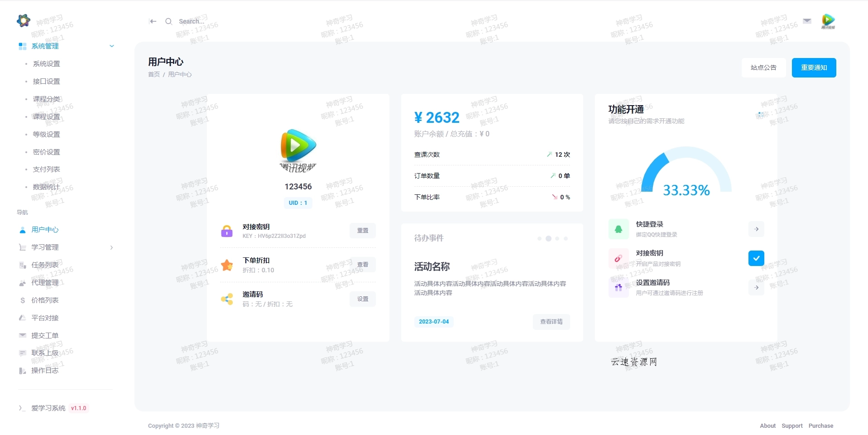Disable the 对接密钥 blue checkmark toggle
The image size is (868, 435).
pyautogui.click(x=756, y=258)
